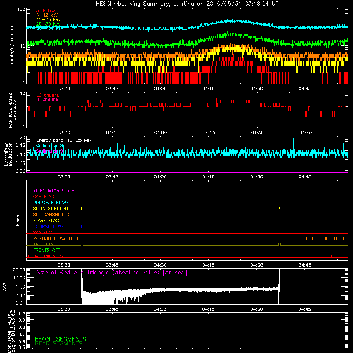Click the Size of Reduced Triangle caption
The image size is (353, 353).
coord(112,273)
